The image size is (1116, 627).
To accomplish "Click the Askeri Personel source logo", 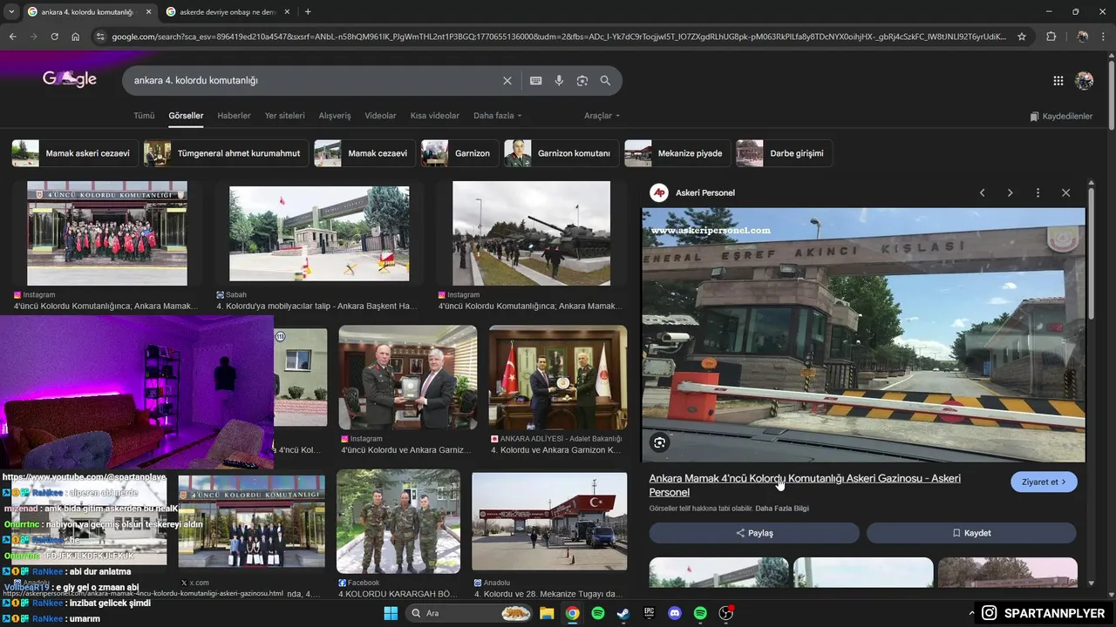I will tap(659, 192).
